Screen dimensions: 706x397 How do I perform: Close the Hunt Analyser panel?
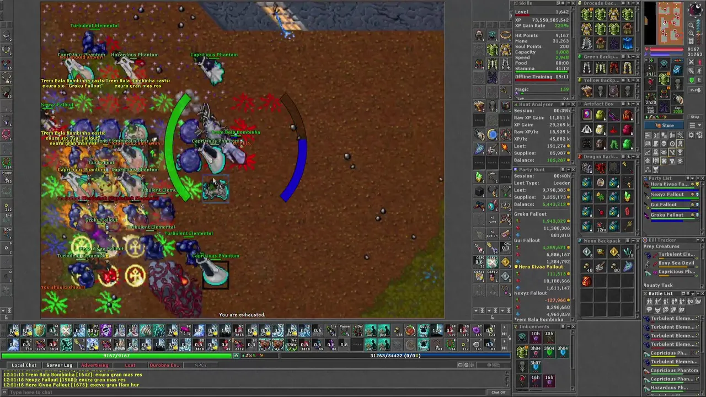572,104
